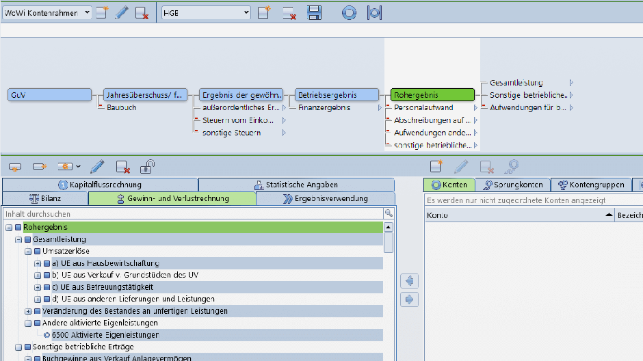
Task: Expand arrow next to sonstige Steuern
Action: tap(284, 133)
